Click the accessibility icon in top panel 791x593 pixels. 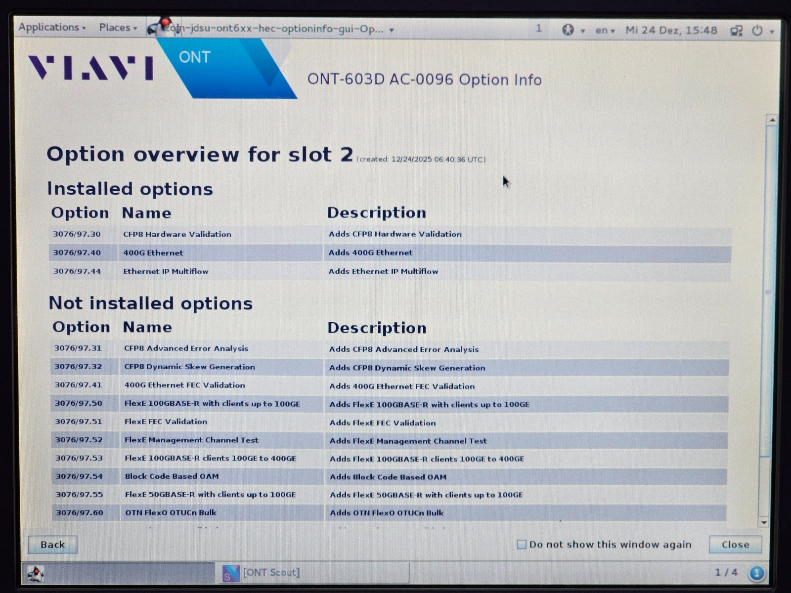(568, 30)
